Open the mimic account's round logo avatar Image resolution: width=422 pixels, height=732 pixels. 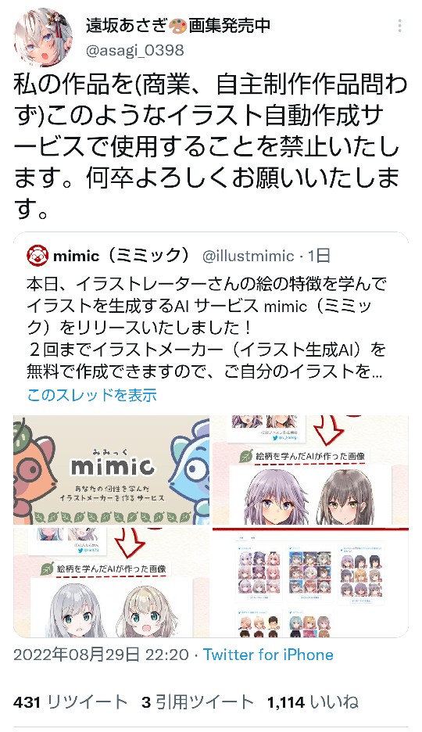[37, 256]
